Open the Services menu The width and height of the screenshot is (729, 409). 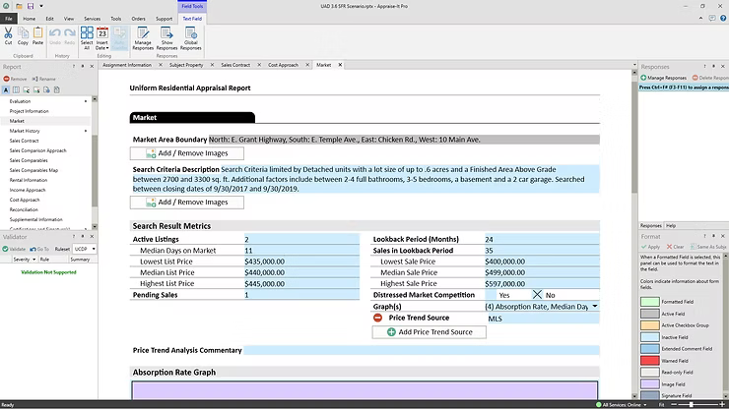92,18
